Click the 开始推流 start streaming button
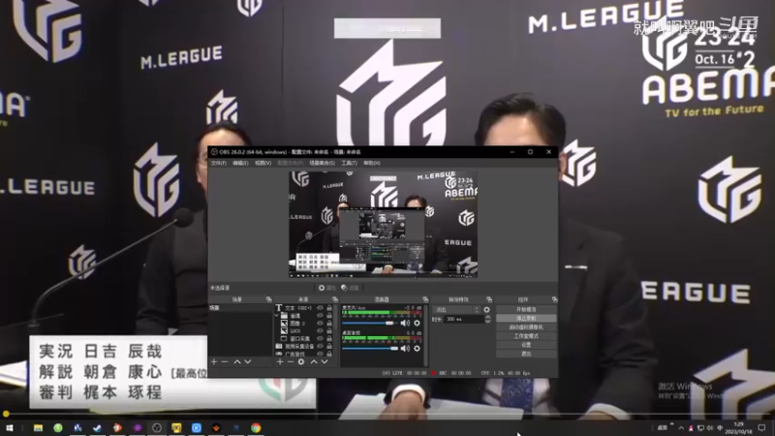 (x=526, y=309)
